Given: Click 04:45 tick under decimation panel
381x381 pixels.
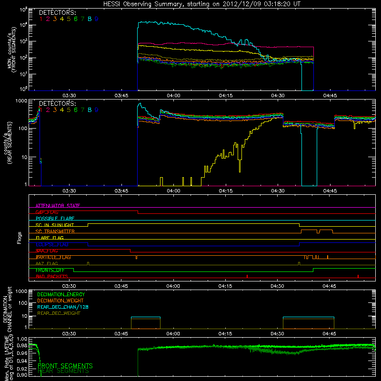Looking at the screenshot, I should click(x=330, y=334).
